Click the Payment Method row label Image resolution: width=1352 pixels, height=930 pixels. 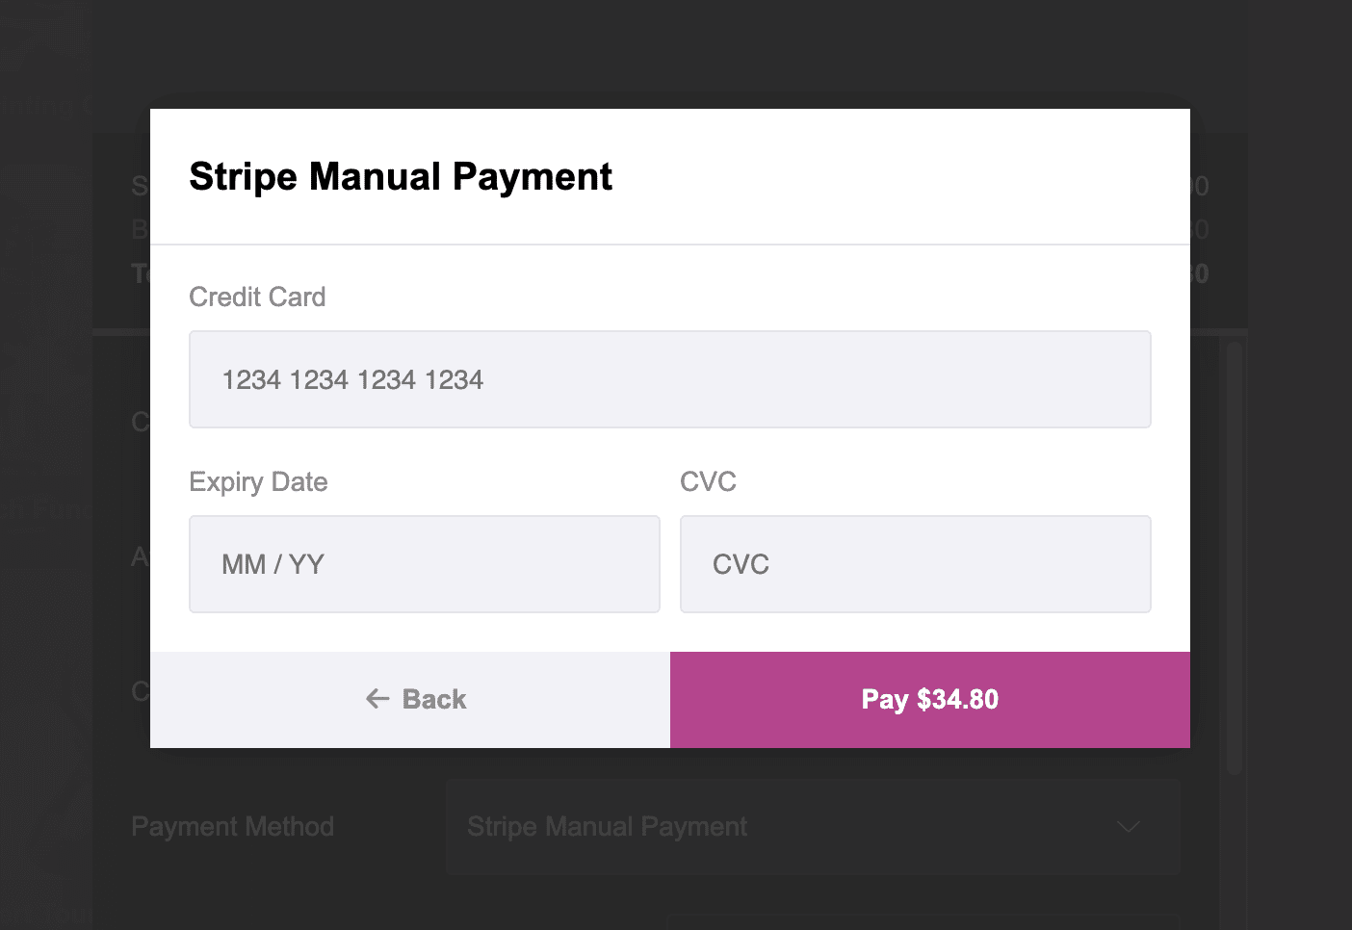pyautogui.click(x=233, y=826)
